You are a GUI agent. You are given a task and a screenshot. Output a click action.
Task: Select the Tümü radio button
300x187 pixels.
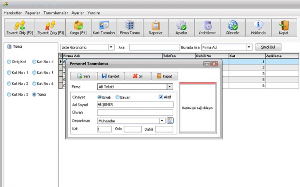coord(34,94)
